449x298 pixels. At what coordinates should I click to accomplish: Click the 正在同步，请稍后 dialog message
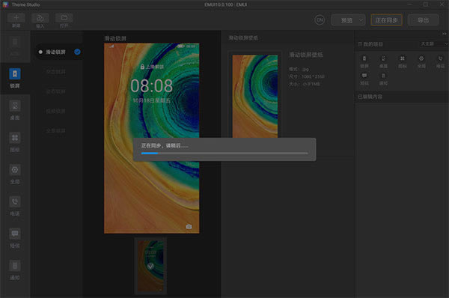pos(165,146)
